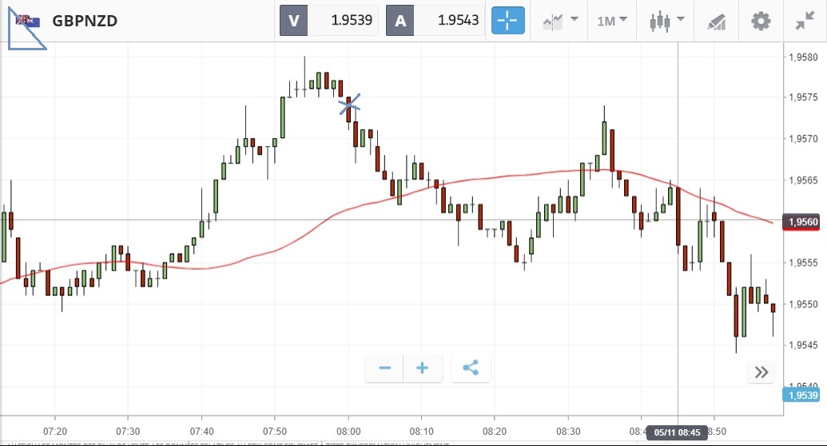827x446 pixels.
Task: Click the share chart icon
Action: [x=471, y=368]
